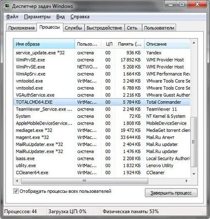Select vmtoolsd.exe process using 6 788 КБ
This screenshot has width=210, height=219.
point(102,88)
